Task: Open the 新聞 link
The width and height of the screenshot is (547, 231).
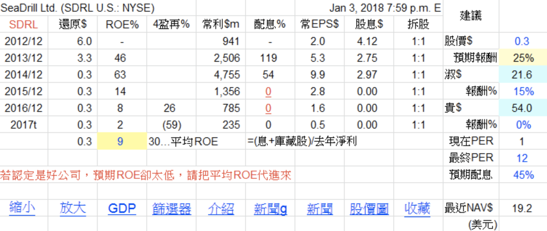Action: click(x=320, y=208)
